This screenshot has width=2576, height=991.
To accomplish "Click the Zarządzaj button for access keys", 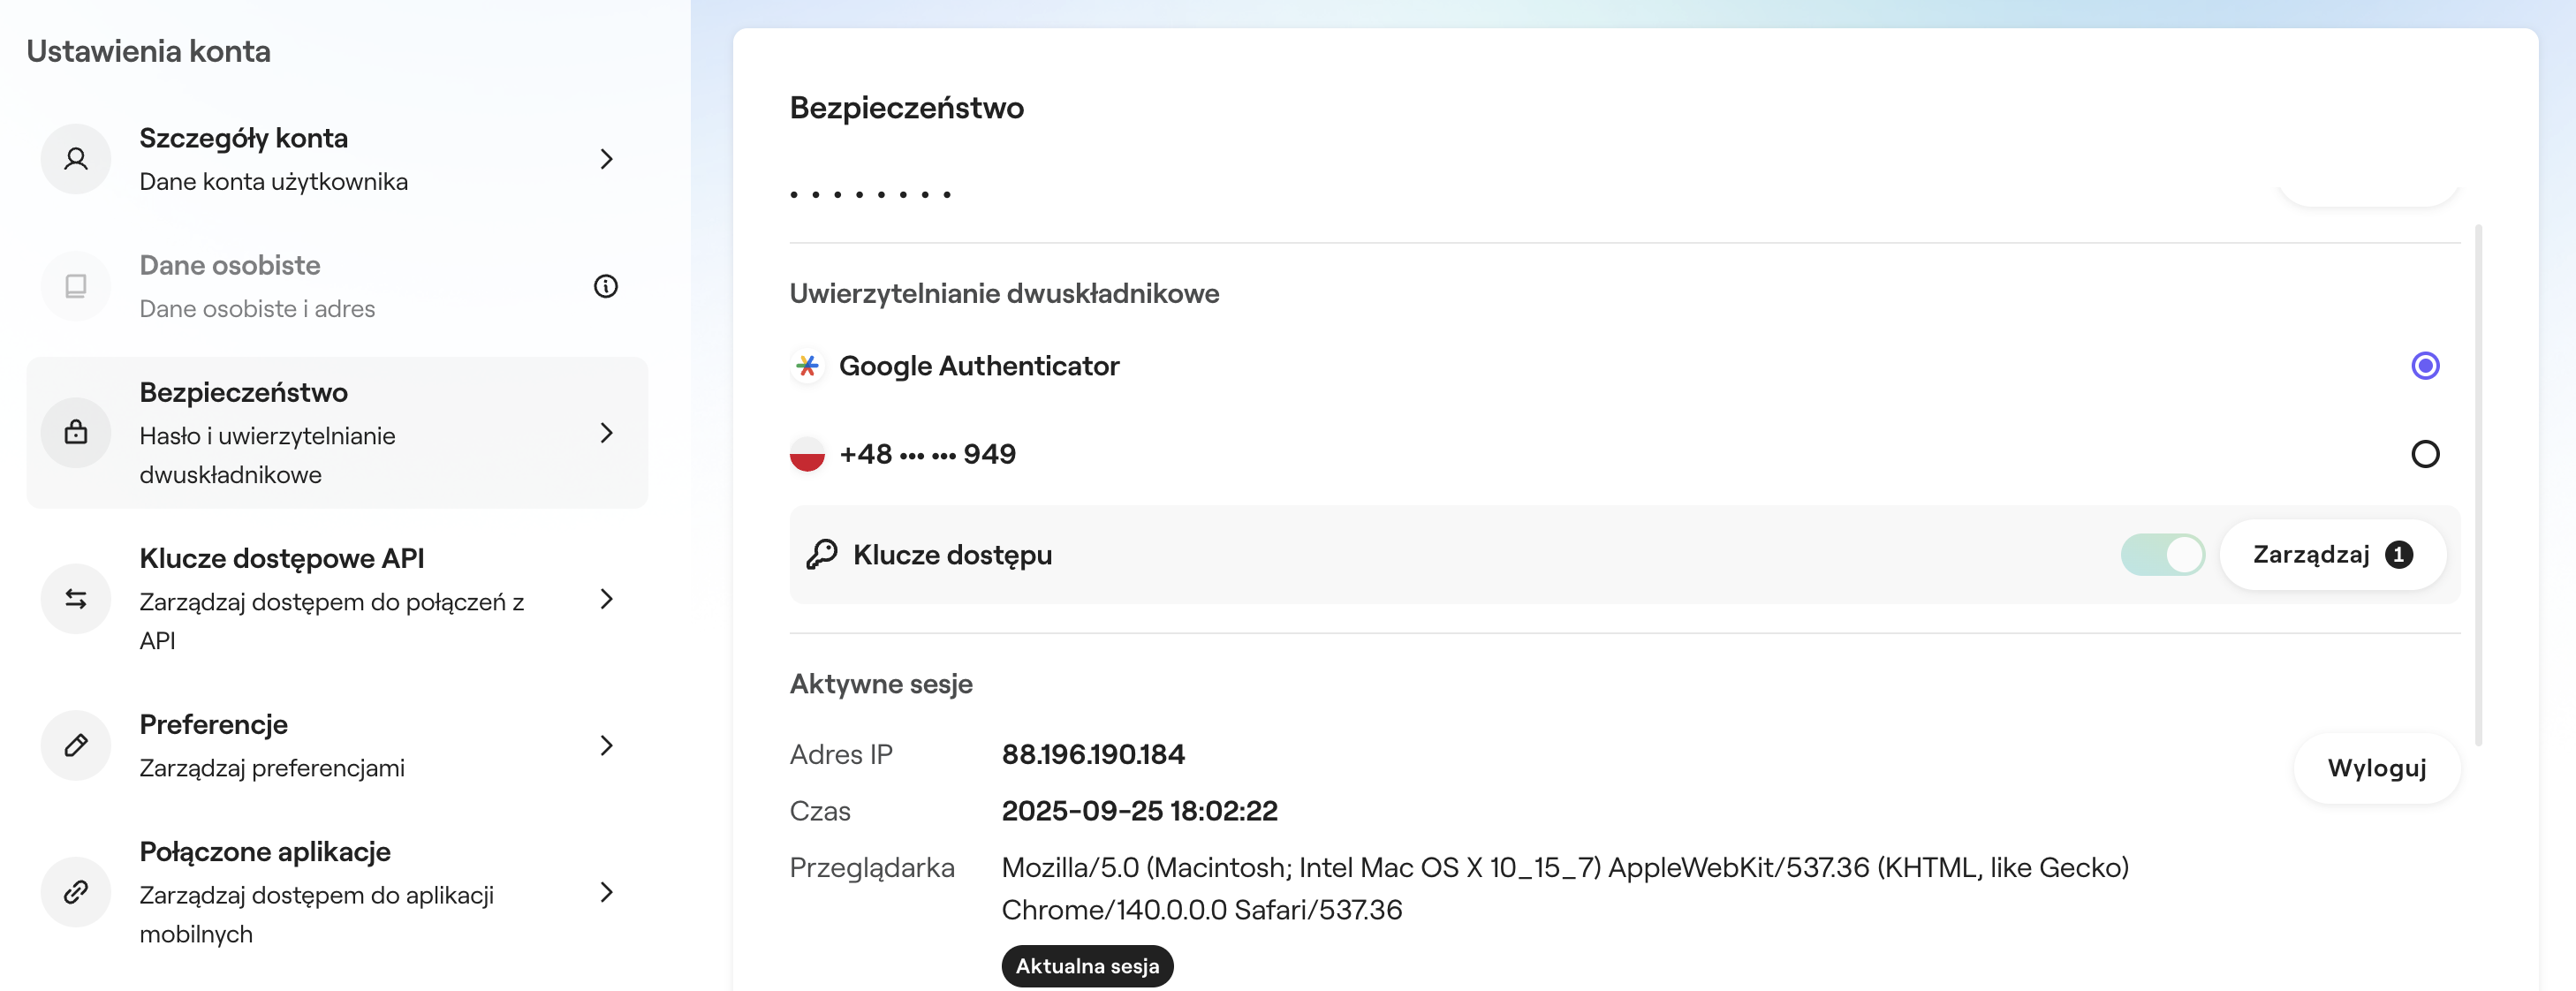I will pos(2331,554).
